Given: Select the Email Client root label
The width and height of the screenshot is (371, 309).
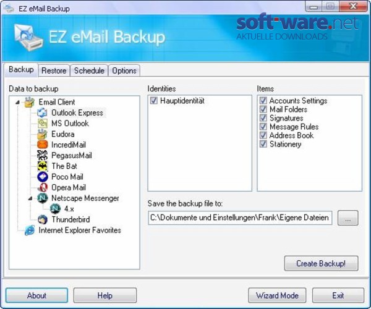Looking at the screenshot, I should (x=57, y=102).
